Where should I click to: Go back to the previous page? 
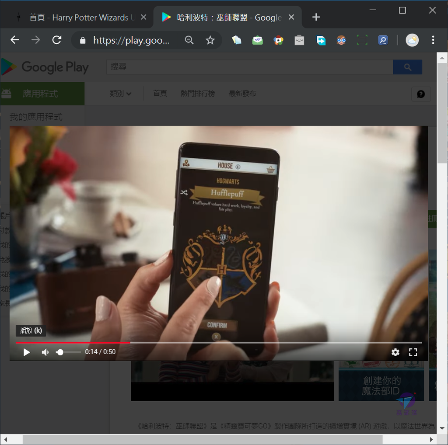[14, 40]
